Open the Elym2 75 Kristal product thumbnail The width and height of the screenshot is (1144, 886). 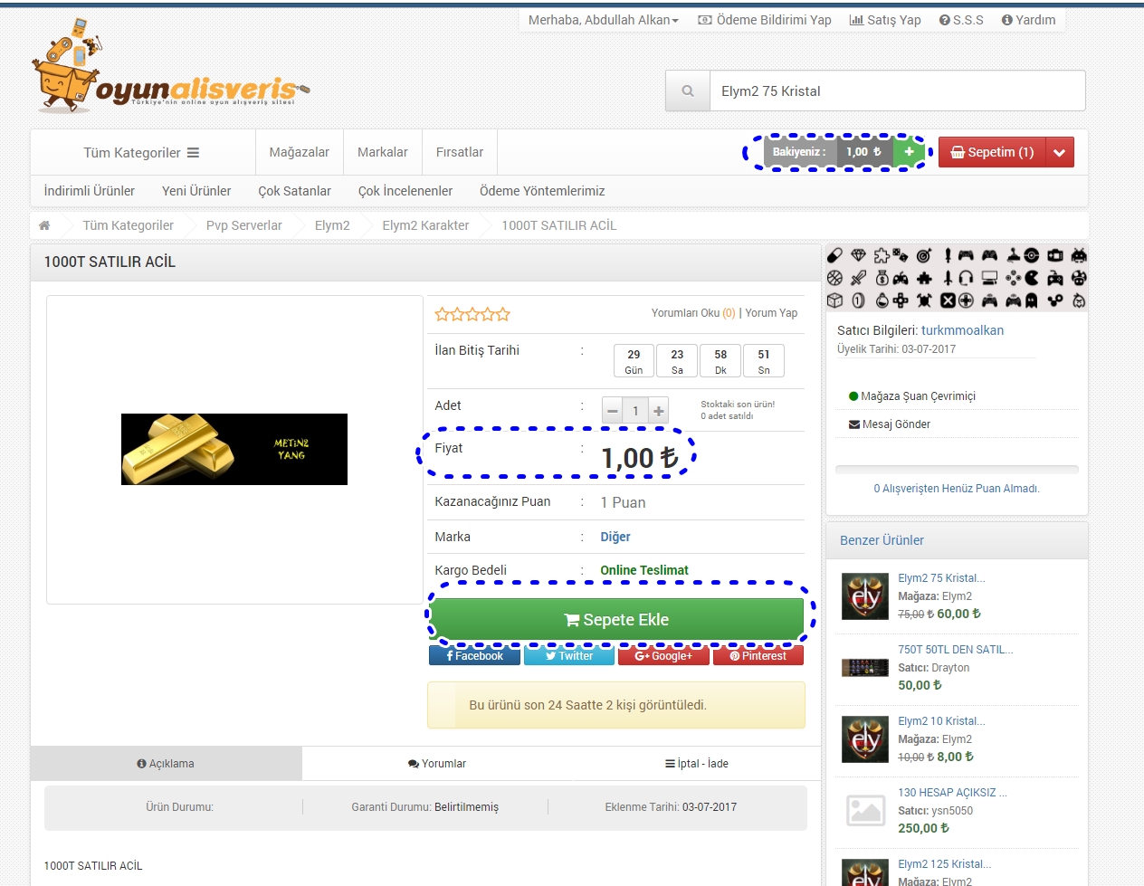pos(865,595)
